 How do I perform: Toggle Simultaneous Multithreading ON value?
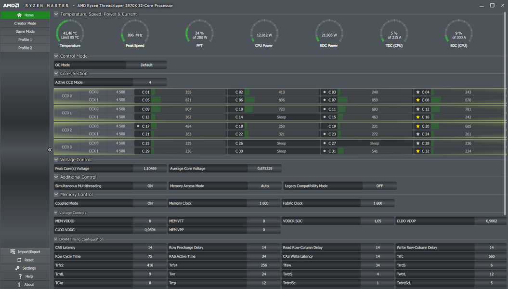tap(150, 186)
